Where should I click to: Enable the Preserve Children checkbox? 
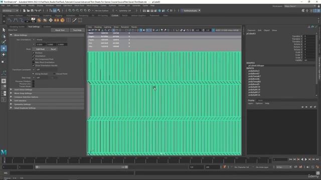tap(34, 81)
